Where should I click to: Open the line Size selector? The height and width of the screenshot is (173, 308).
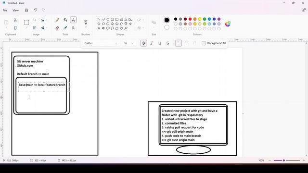click(154, 24)
